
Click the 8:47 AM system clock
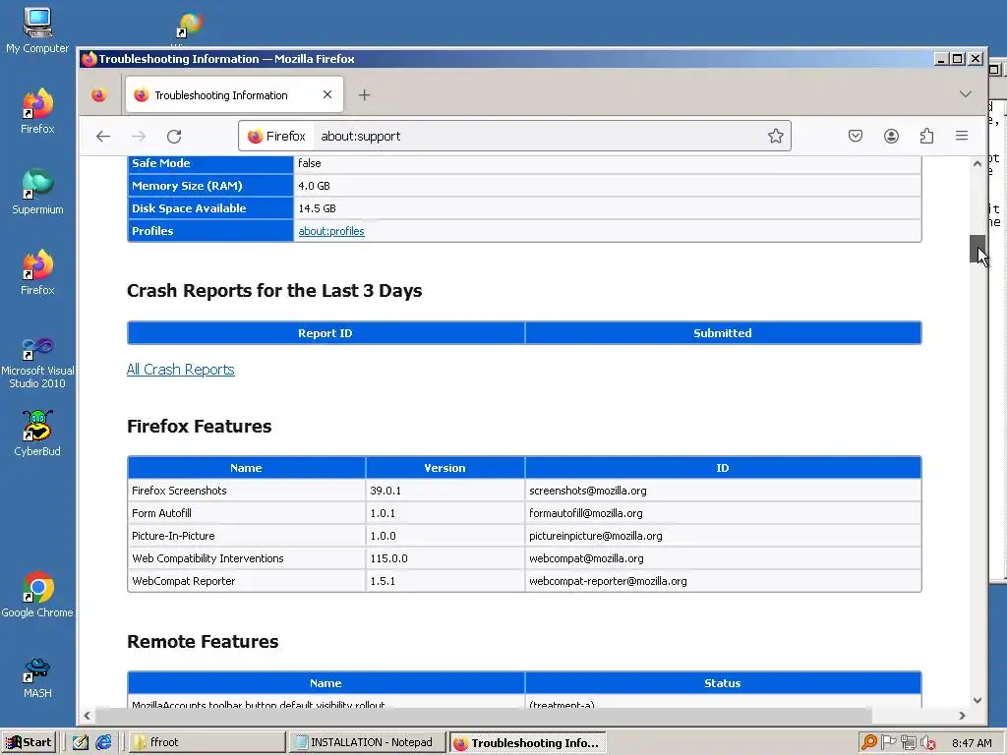[x=972, y=743]
